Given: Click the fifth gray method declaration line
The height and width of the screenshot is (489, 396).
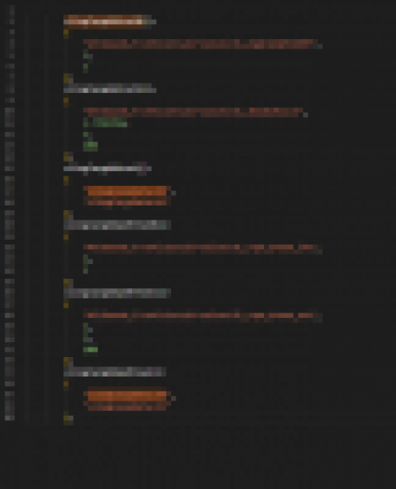Looking at the screenshot, I should (117, 293).
